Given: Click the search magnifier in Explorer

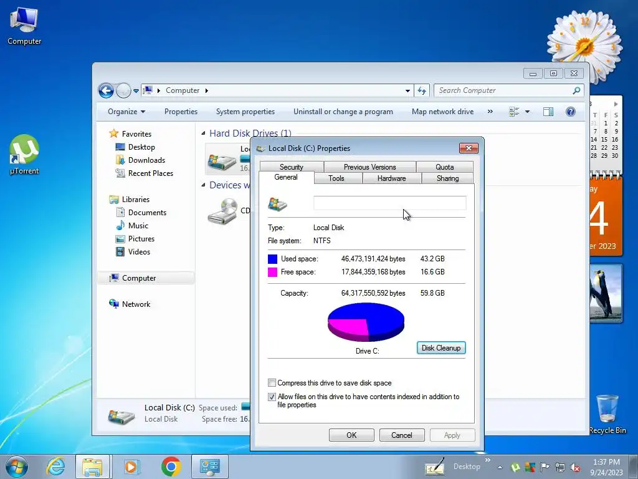Looking at the screenshot, I should tap(576, 90).
